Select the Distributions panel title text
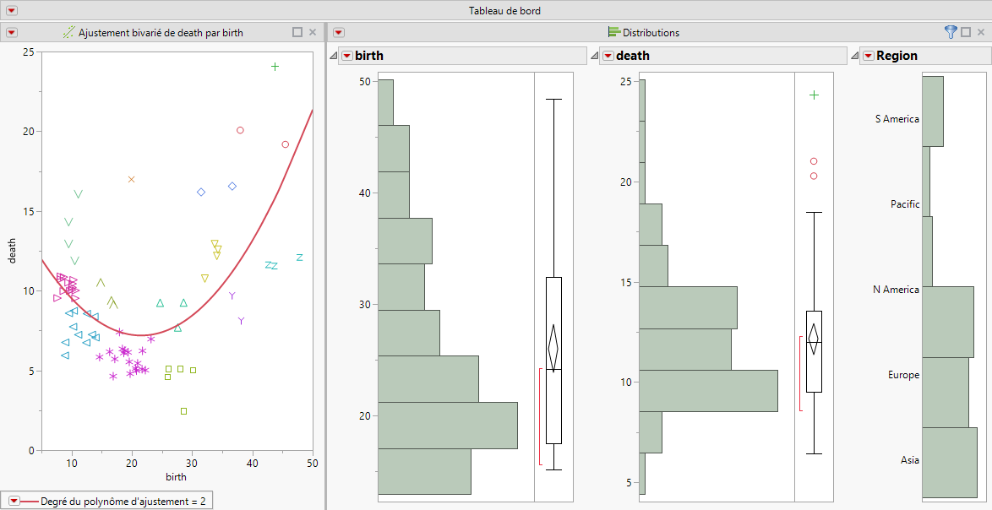This screenshot has width=992, height=510. pyautogui.click(x=651, y=32)
